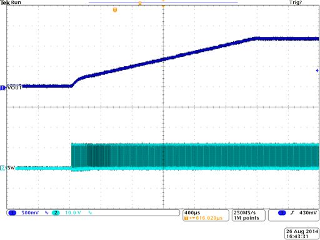Click the channel 1 badge beside 500mV
320x240 pixels.
click(x=12, y=212)
